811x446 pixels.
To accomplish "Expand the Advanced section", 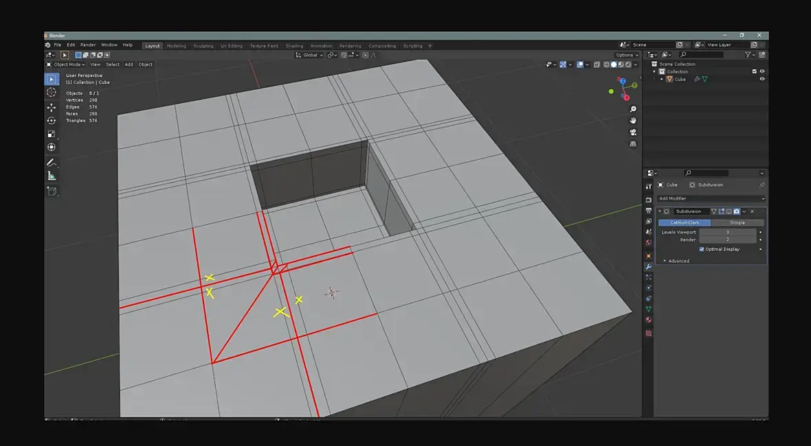I will click(x=676, y=261).
